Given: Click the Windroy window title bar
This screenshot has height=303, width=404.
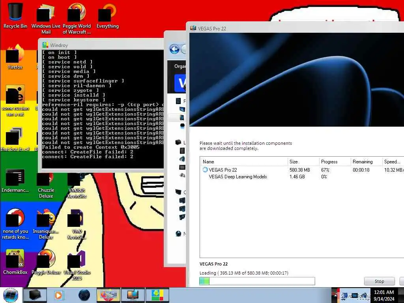Looking at the screenshot, I should (x=102, y=45).
